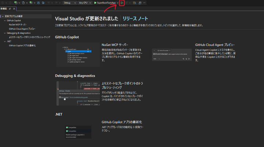Collapse the GitHub Copilot tree node

click(x=5, y=21)
